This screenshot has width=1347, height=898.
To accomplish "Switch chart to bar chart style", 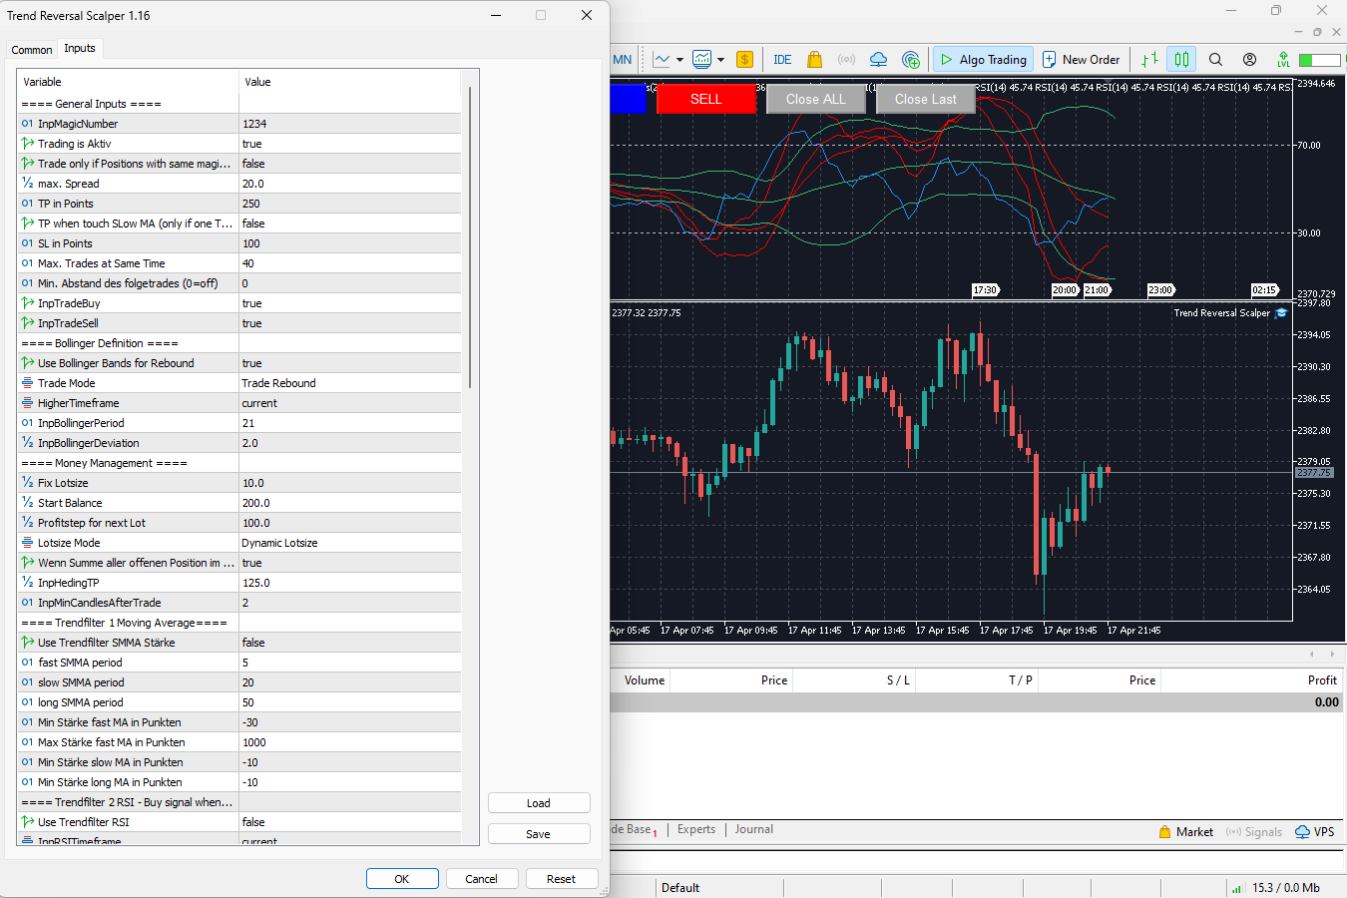I will pyautogui.click(x=1149, y=60).
